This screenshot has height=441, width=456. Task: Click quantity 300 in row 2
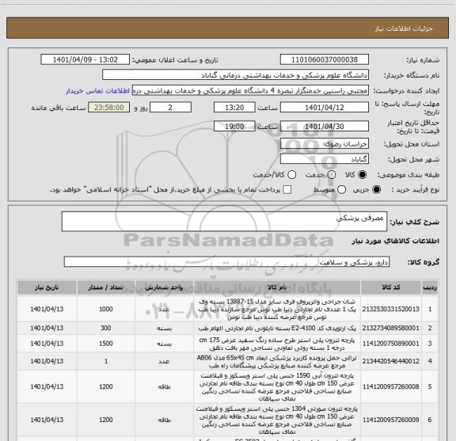tap(106, 328)
